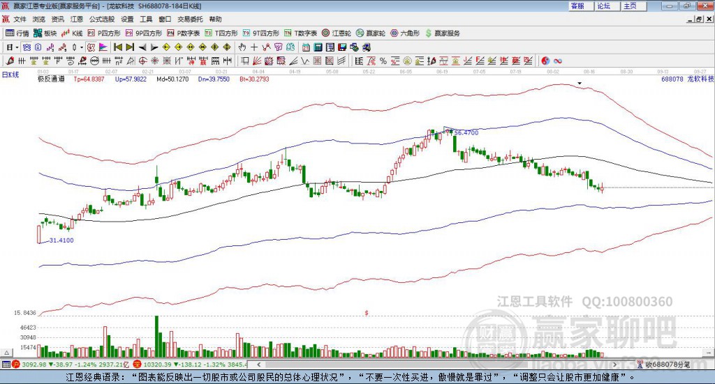Click the black right arrow icon
The image size is (715, 384).
pyautogui.click(x=154, y=47)
